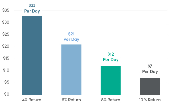Select the $12 Per Day label
This screenshot has width=171, height=107.
click(x=111, y=57)
